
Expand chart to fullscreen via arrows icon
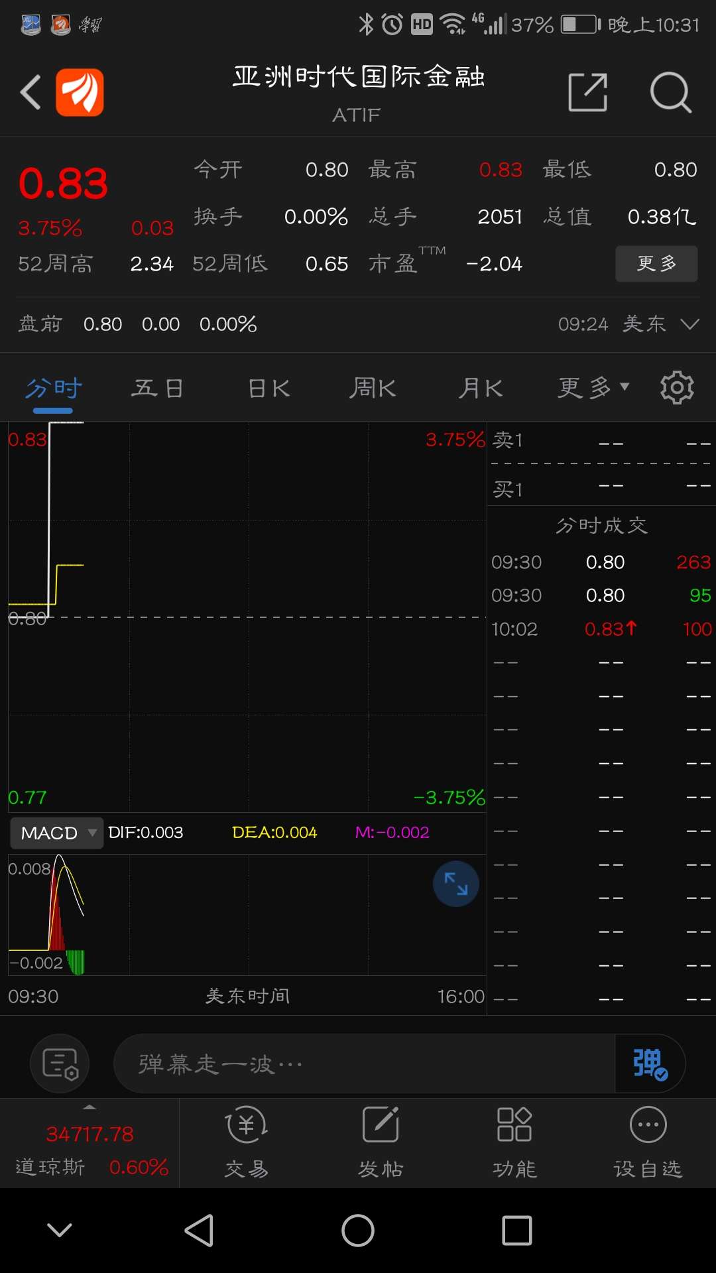(x=456, y=884)
